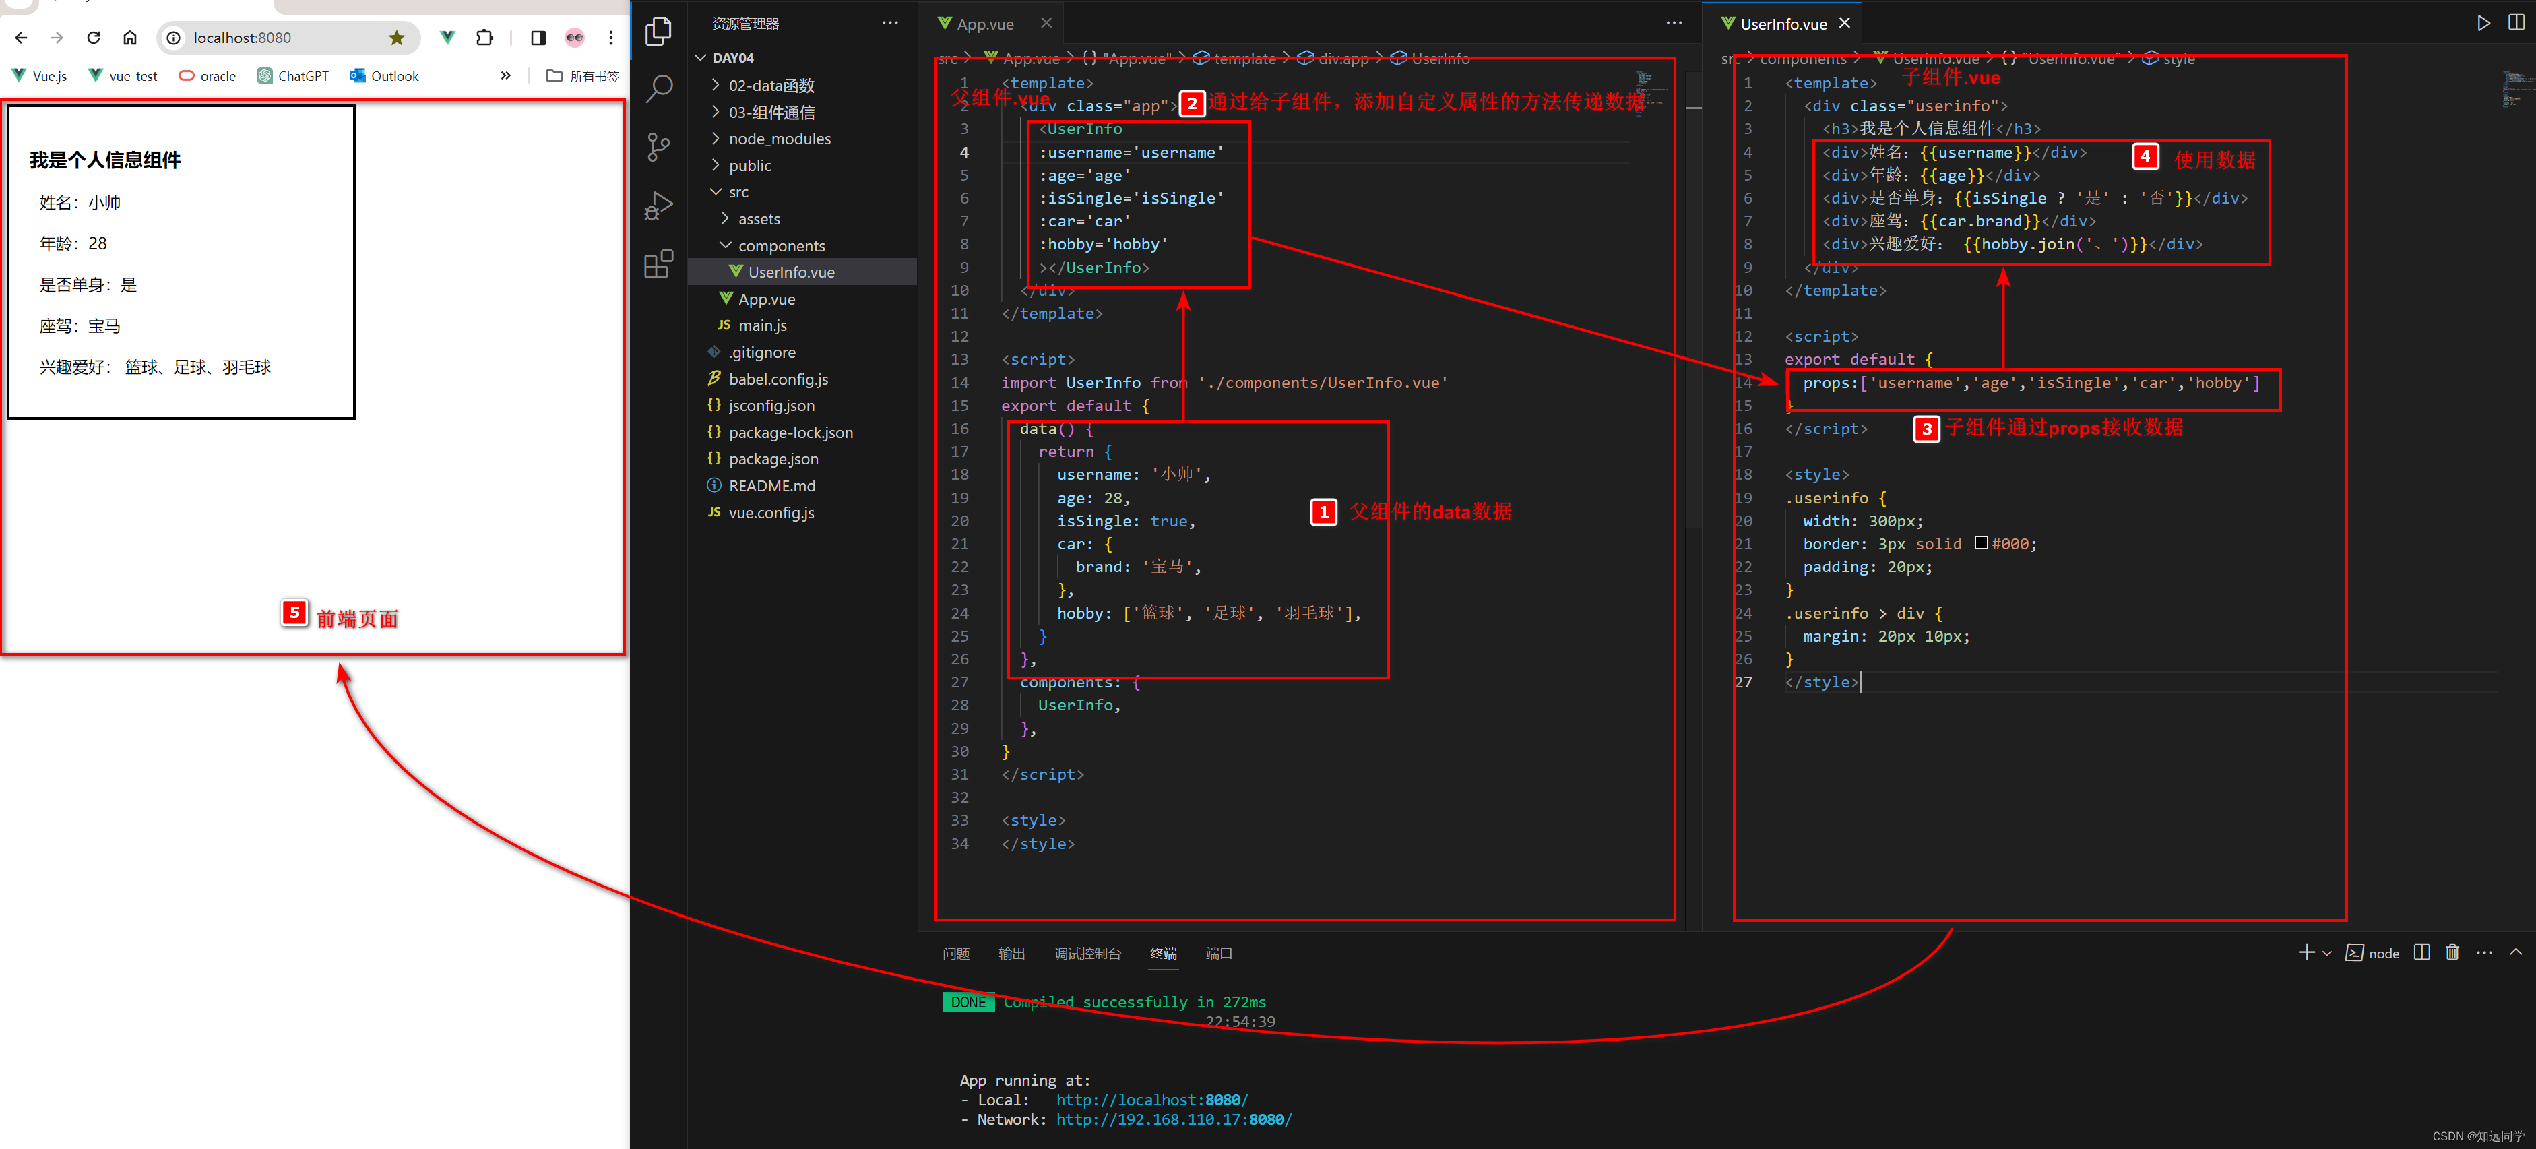This screenshot has width=2536, height=1149.
Task: Open explorer panel more actions
Action: pos(890,23)
